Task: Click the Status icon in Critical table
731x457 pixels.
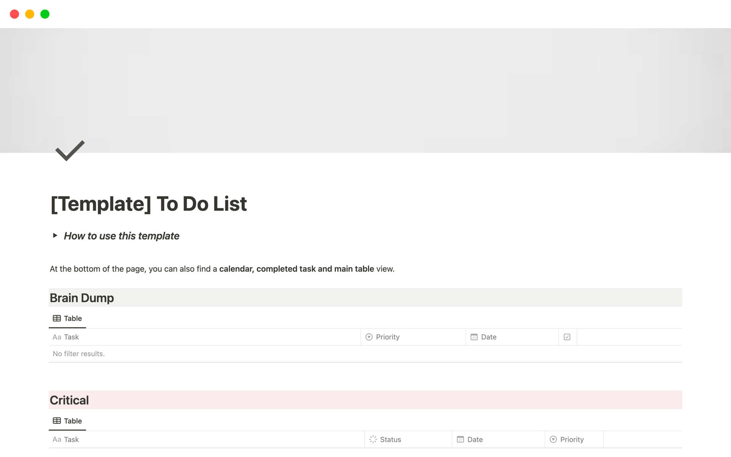Action: click(374, 439)
